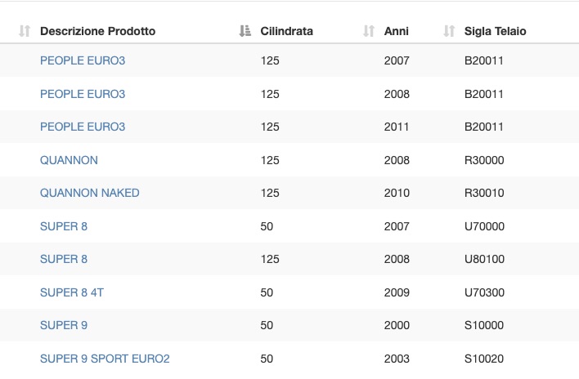Open PEOPLE EURO3 from 2008
Image resolution: width=579 pixels, height=379 pixels.
83,94
